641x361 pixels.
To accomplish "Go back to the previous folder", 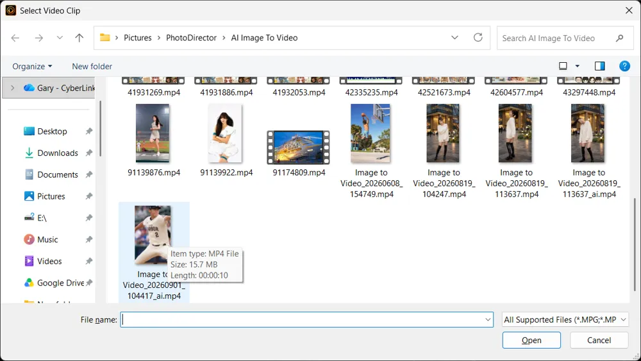I will [x=15, y=38].
